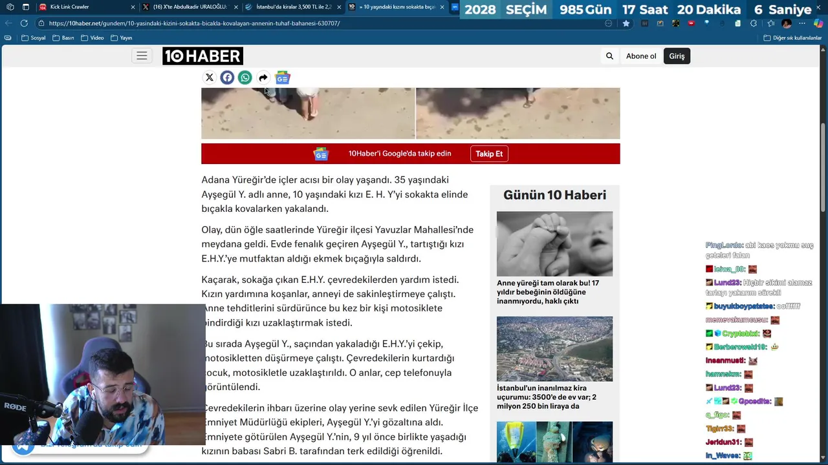The width and height of the screenshot is (828, 465).
Task: Bookmark the page with the star icon
Action: (x=626, y=23)
